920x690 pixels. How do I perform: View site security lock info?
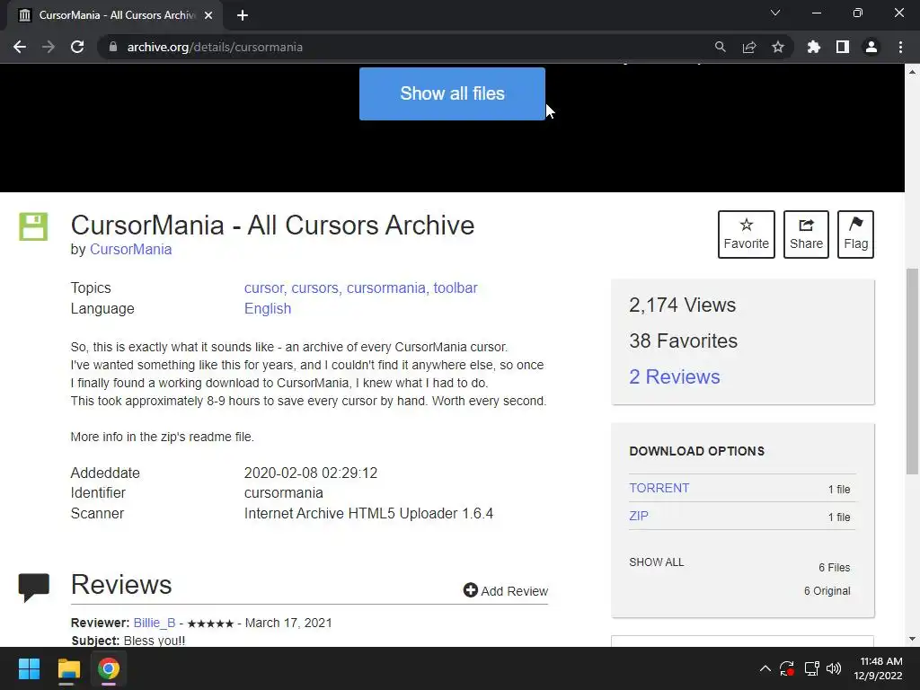(113, 47)
